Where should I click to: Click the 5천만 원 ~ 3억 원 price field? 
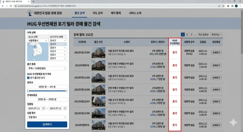point(47,87)
